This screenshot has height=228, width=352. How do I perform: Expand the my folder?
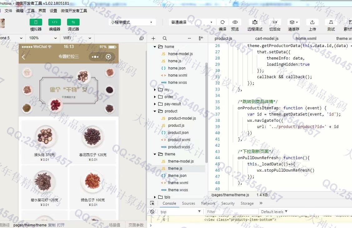coord(155,90)
